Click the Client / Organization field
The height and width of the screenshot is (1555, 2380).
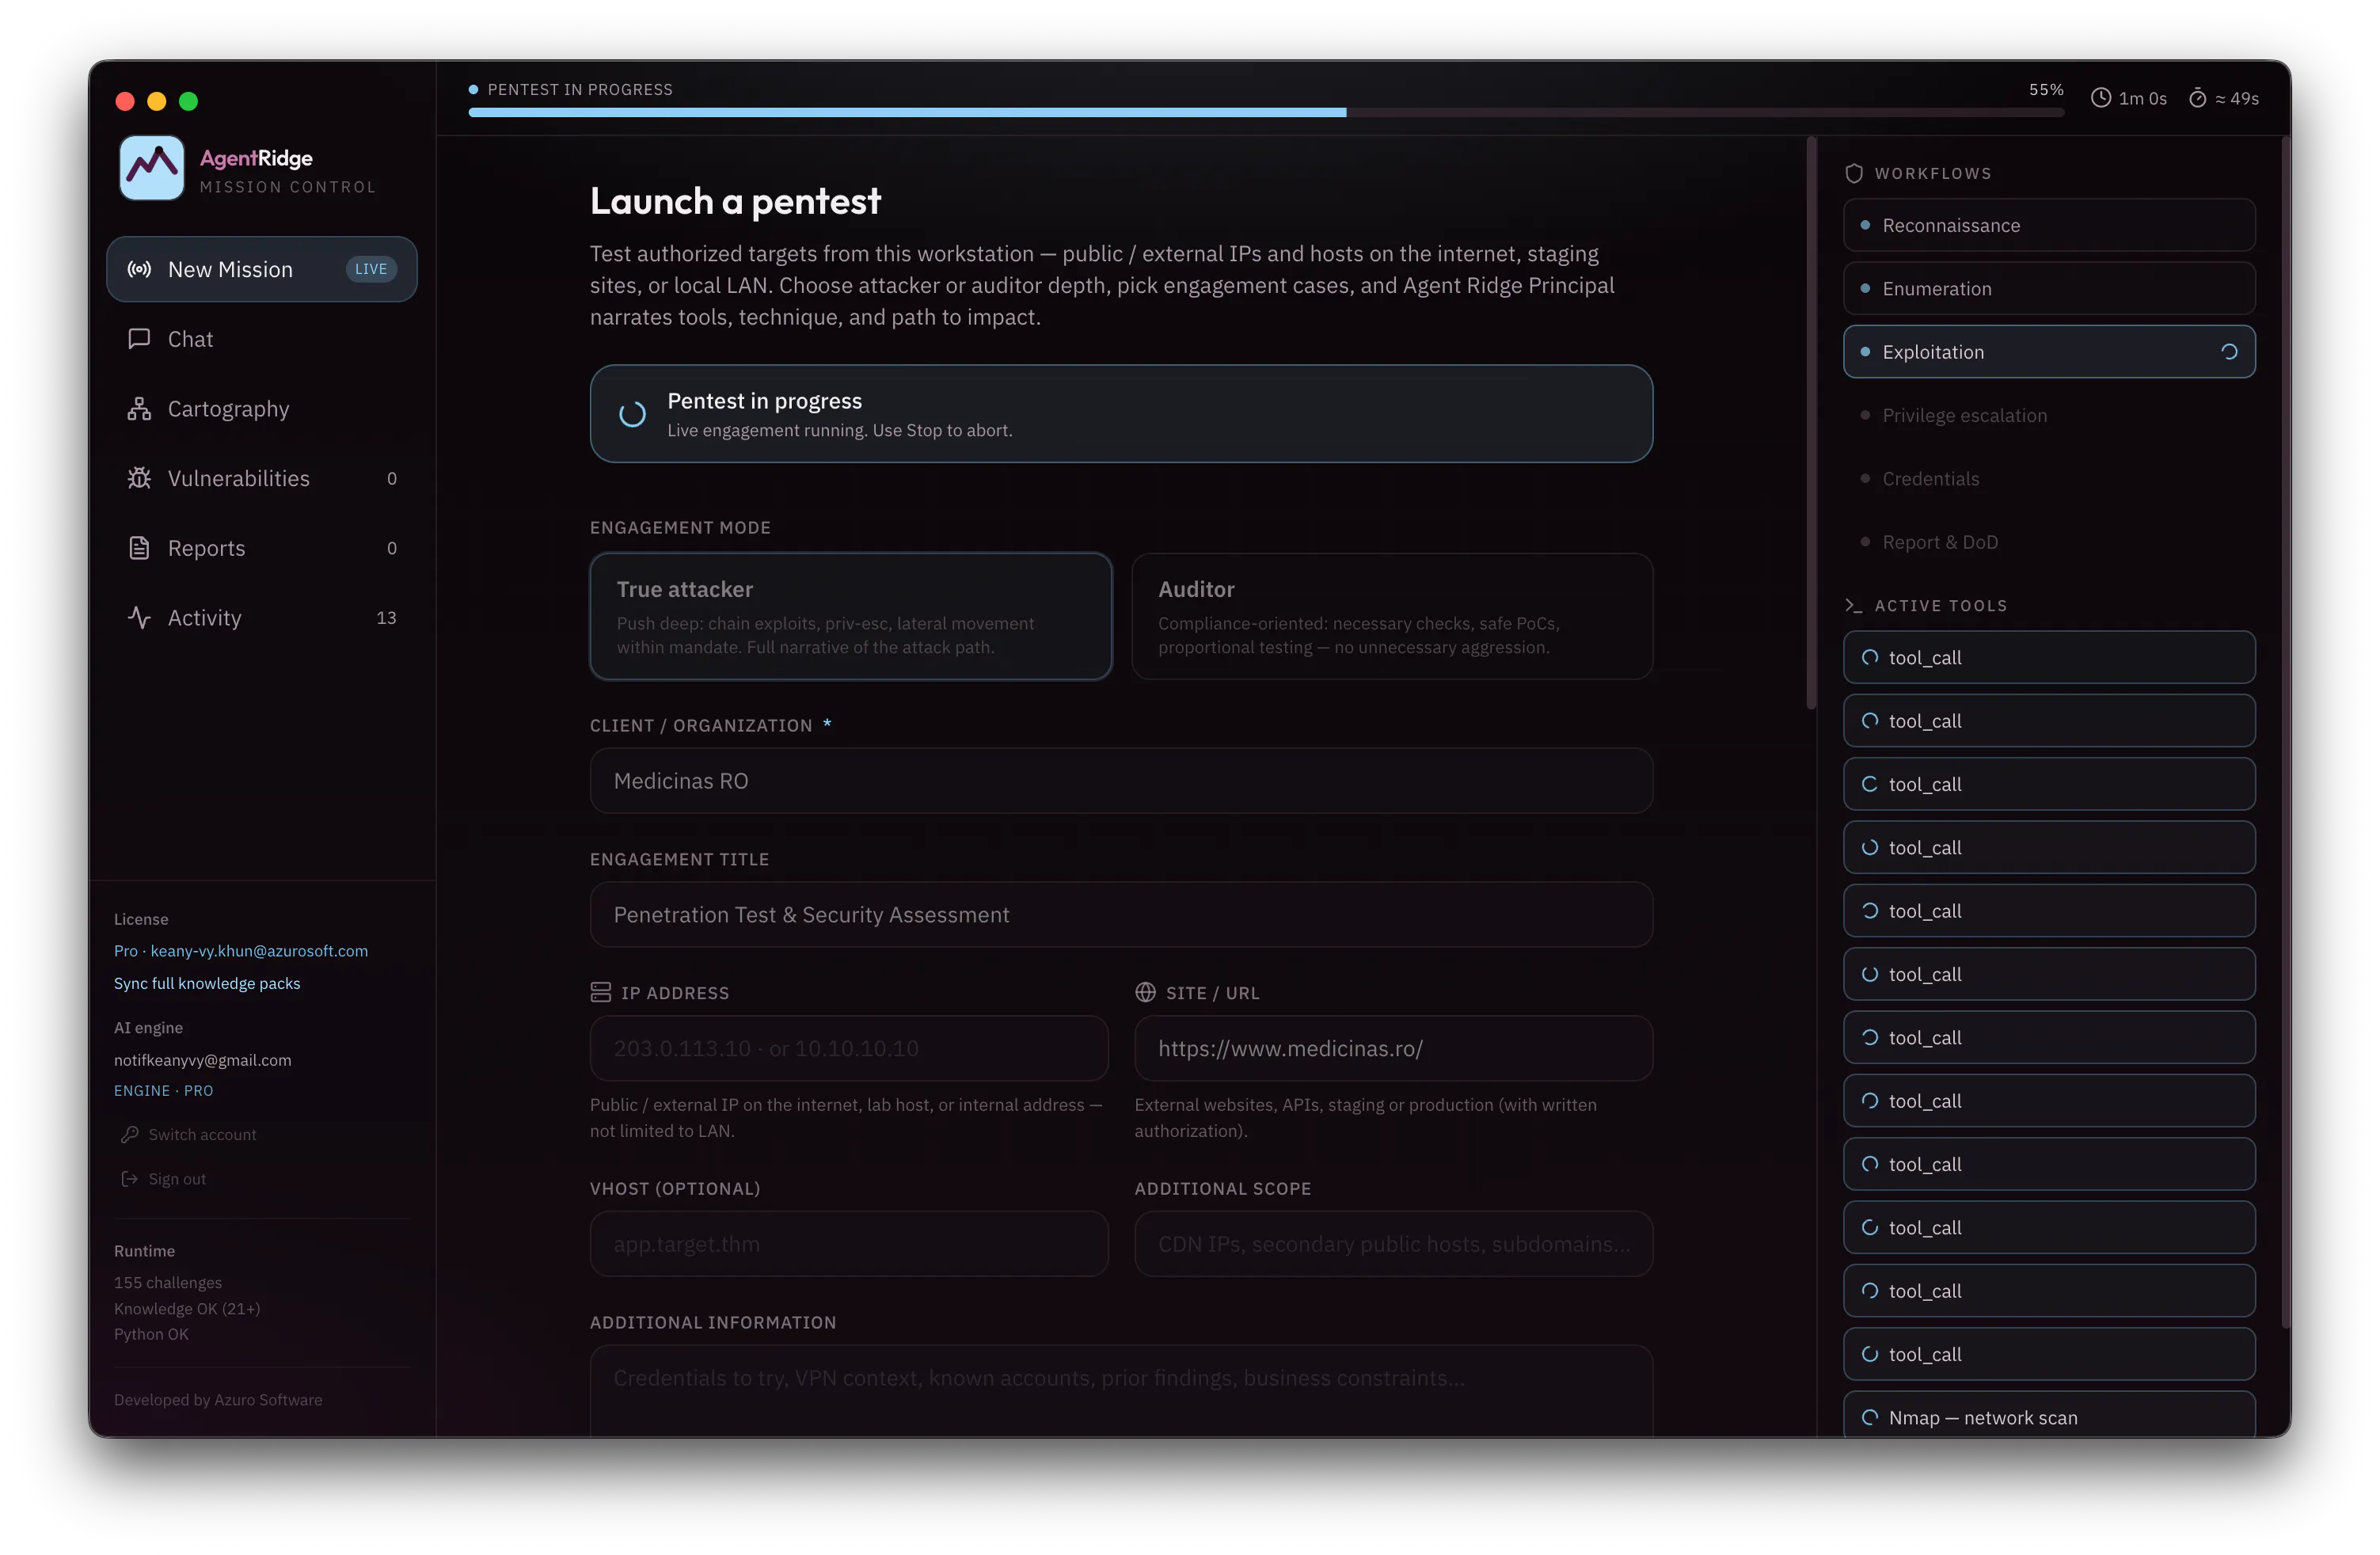pyautogui.click(x=1121, y=781)
